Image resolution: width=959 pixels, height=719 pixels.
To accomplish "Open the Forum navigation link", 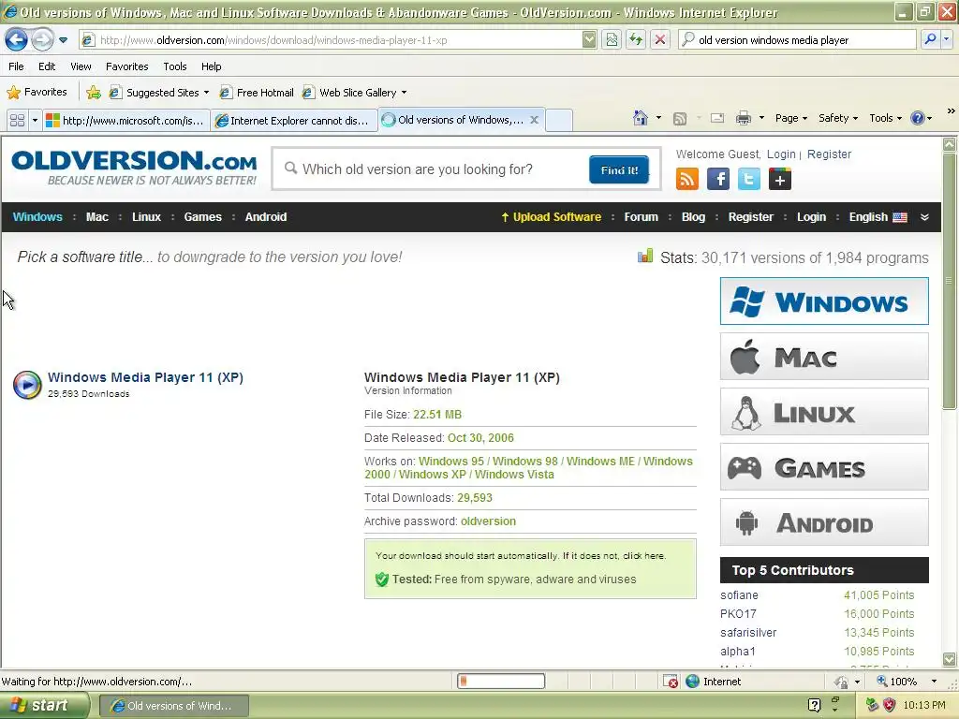I will 641,217.
